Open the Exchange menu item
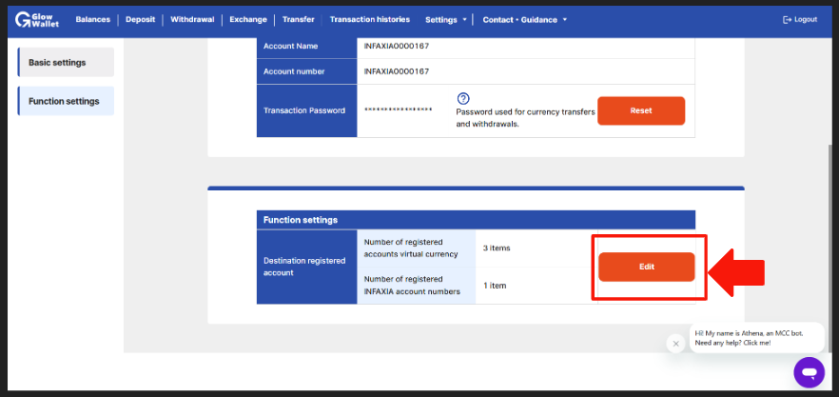 [248, 19]
